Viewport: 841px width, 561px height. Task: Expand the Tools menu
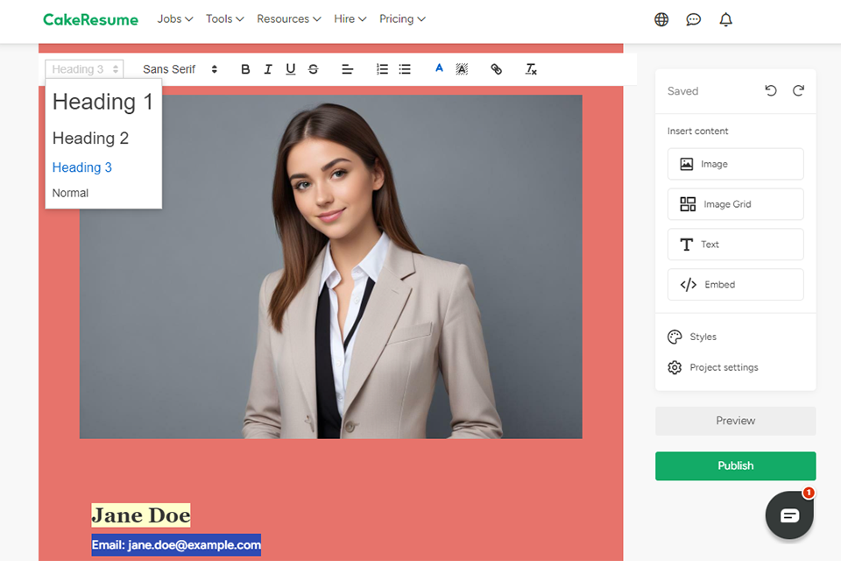tap(225, 18)
